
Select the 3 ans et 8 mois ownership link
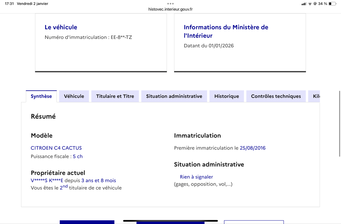coord(98,180)
